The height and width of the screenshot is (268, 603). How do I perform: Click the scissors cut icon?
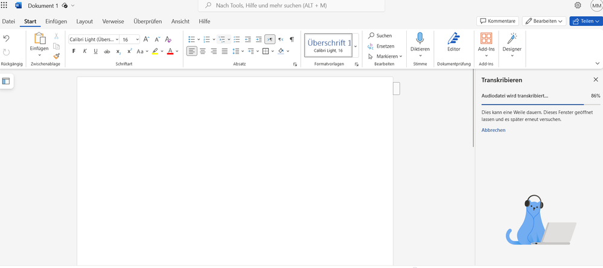click(x=56, y=36)
